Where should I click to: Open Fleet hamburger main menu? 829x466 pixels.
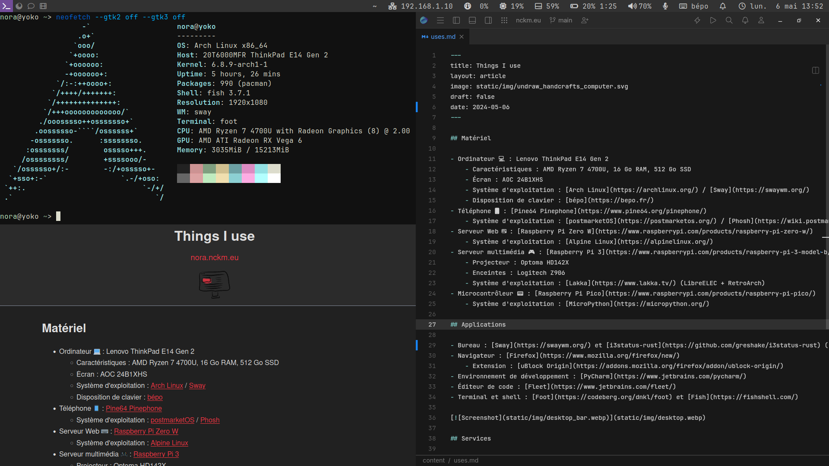point(440,20)
